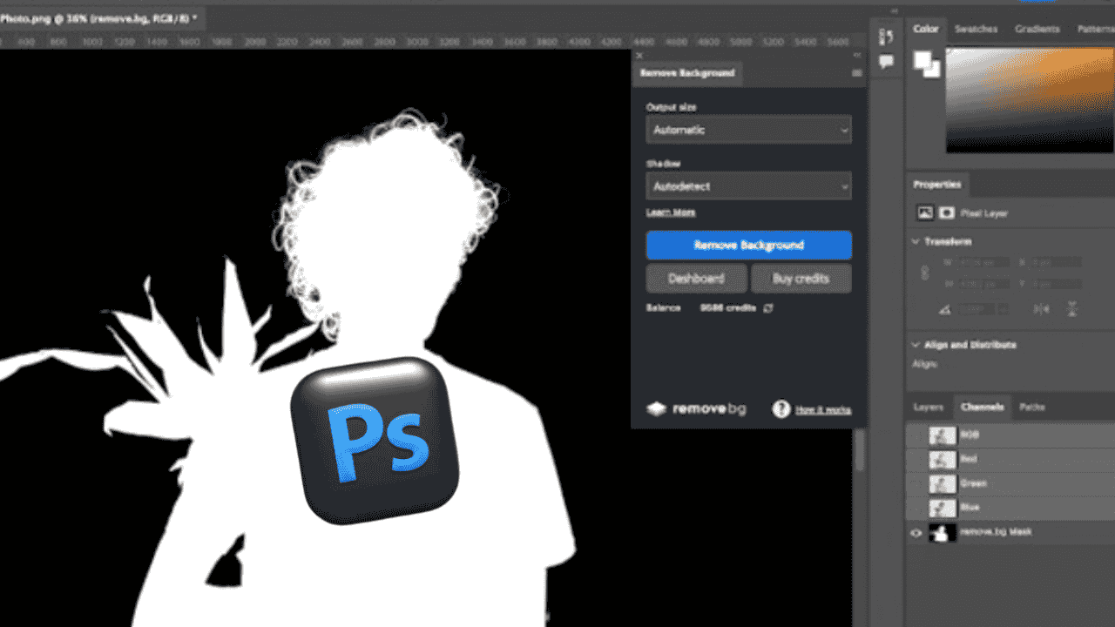Open the Shadow Autodetect dropdown

point(748,186)
